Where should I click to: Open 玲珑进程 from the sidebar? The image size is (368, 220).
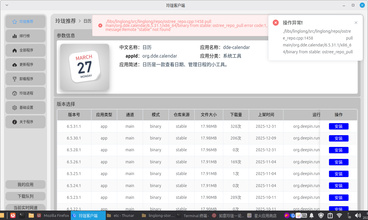[14, 93]
